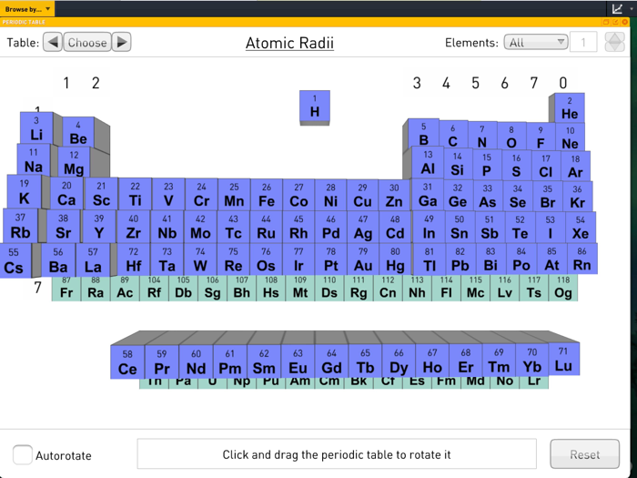Select the Rutherfordium (Rf) element tile

[x=155, y=288]
